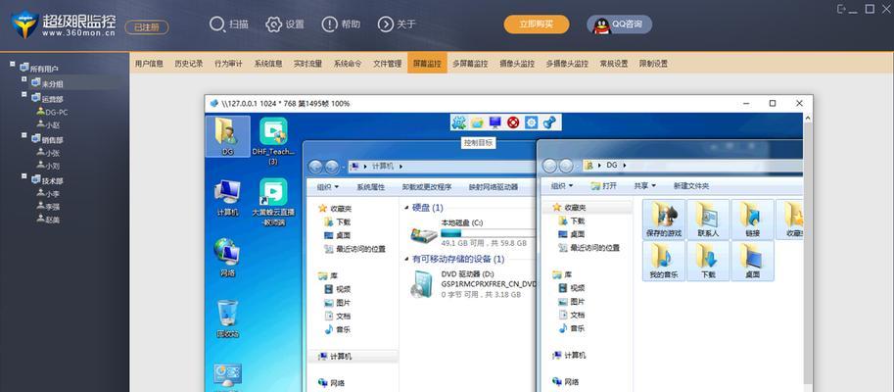Open the DG folder icon on remote desktop

(227, 136)
